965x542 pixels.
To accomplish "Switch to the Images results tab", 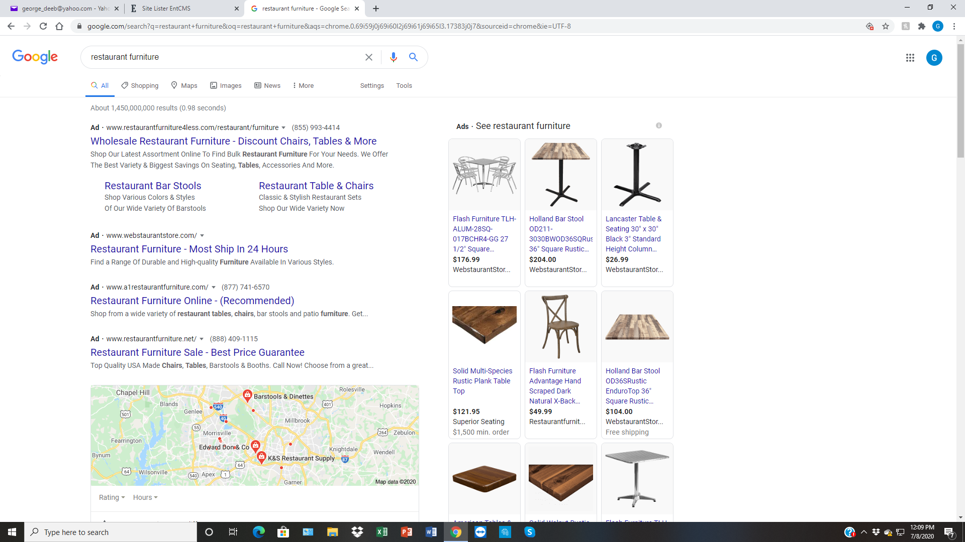I will 226,86.
